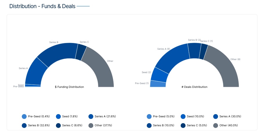The height and width of the screenshot is (137, 267).
Task: Click Series C (6.6%) legend circle
Action: coord(58,125)
